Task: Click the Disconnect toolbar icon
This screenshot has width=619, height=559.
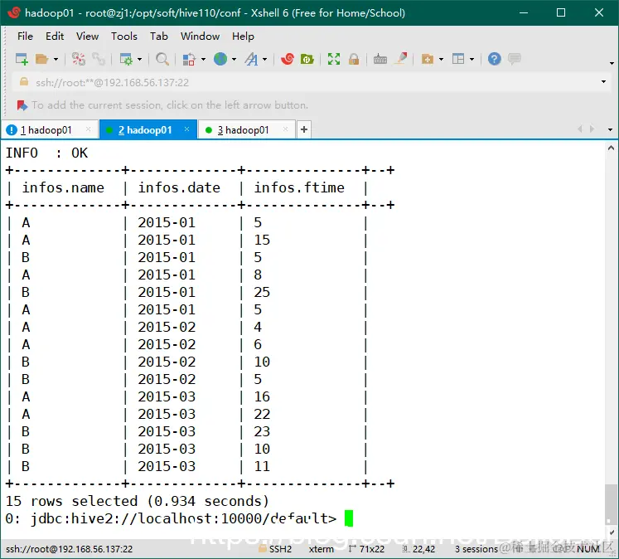Action: pos(79,59)
